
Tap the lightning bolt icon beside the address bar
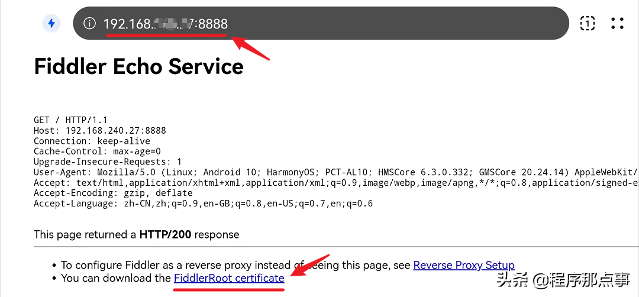tap(51, 24)
